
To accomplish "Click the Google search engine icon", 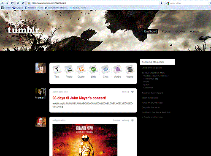I will [x=168, y=3].
